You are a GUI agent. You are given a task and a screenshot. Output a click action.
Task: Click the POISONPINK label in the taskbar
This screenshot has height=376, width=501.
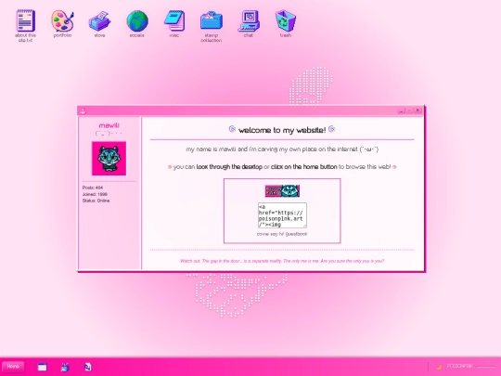coord(460,366)
